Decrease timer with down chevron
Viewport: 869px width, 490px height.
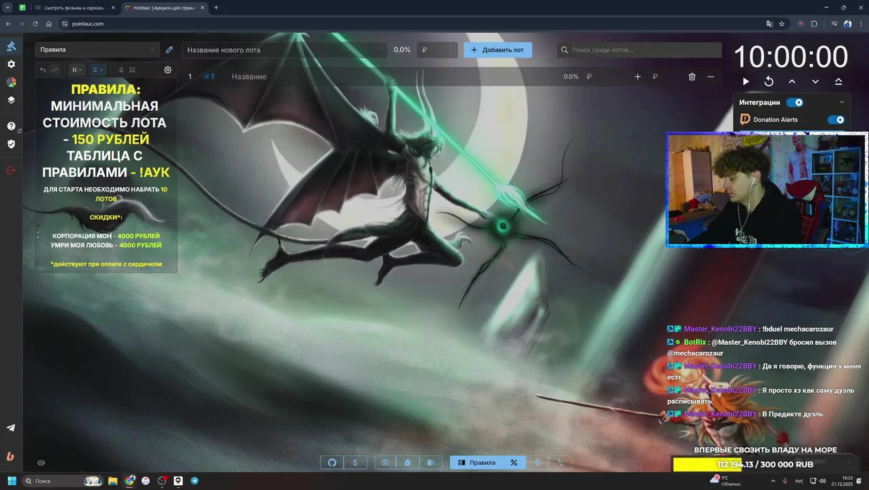coord(815,82)
